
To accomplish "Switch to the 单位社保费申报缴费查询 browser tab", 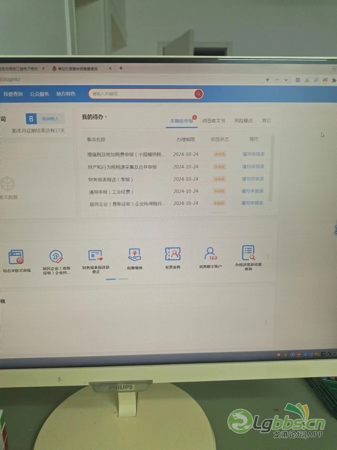I will click(77, 69).
